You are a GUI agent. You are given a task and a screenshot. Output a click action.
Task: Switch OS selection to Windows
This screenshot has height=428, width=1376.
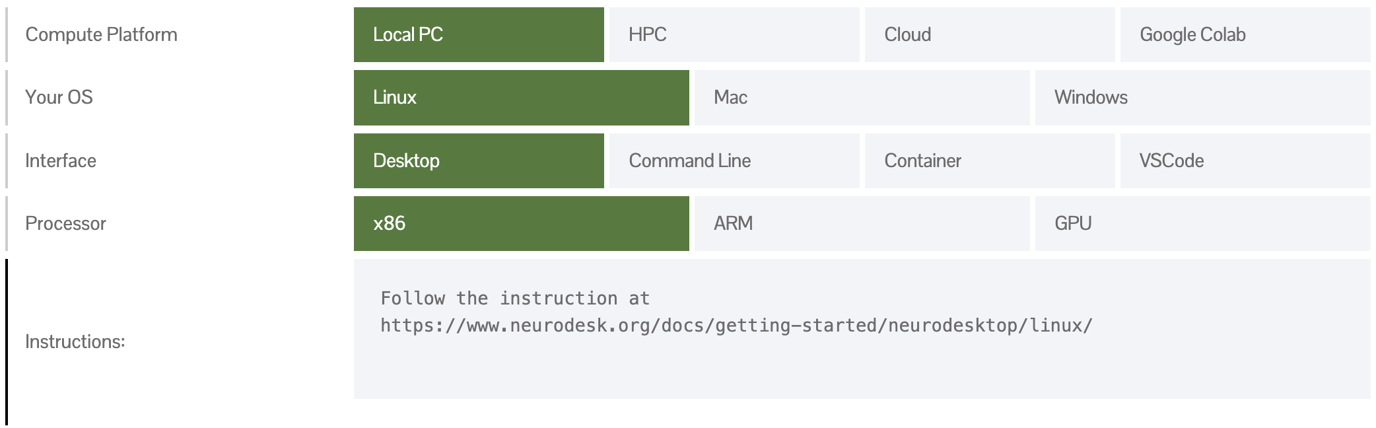point(1202,97)
